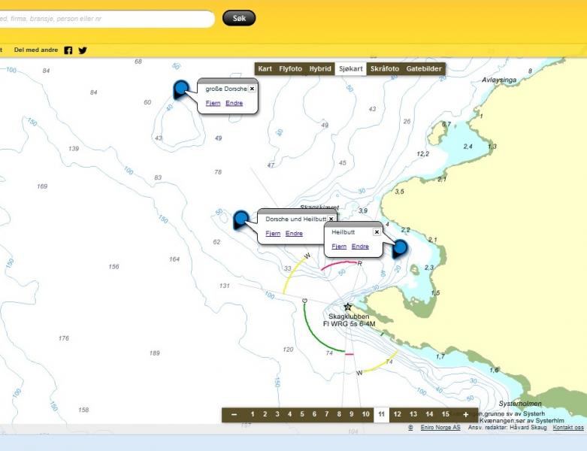This screenshot has width=587, height=451.
Task: Open Gatebilder street view tab
Action: 424,68
